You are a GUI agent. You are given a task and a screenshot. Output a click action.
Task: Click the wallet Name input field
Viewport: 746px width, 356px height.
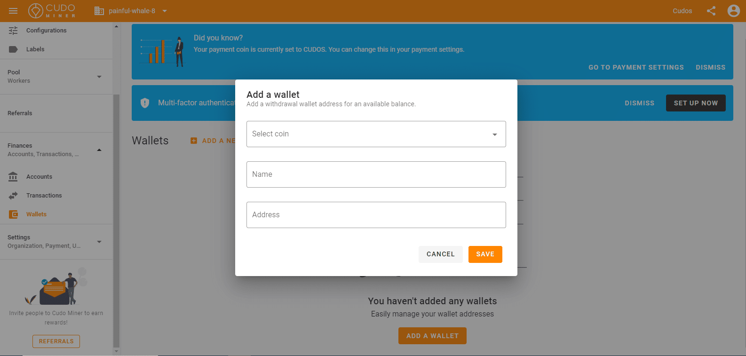pos(376,174)
